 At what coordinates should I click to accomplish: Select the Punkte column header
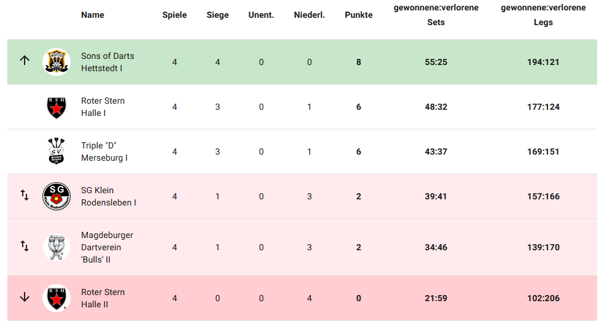click(x=358, y=15)
